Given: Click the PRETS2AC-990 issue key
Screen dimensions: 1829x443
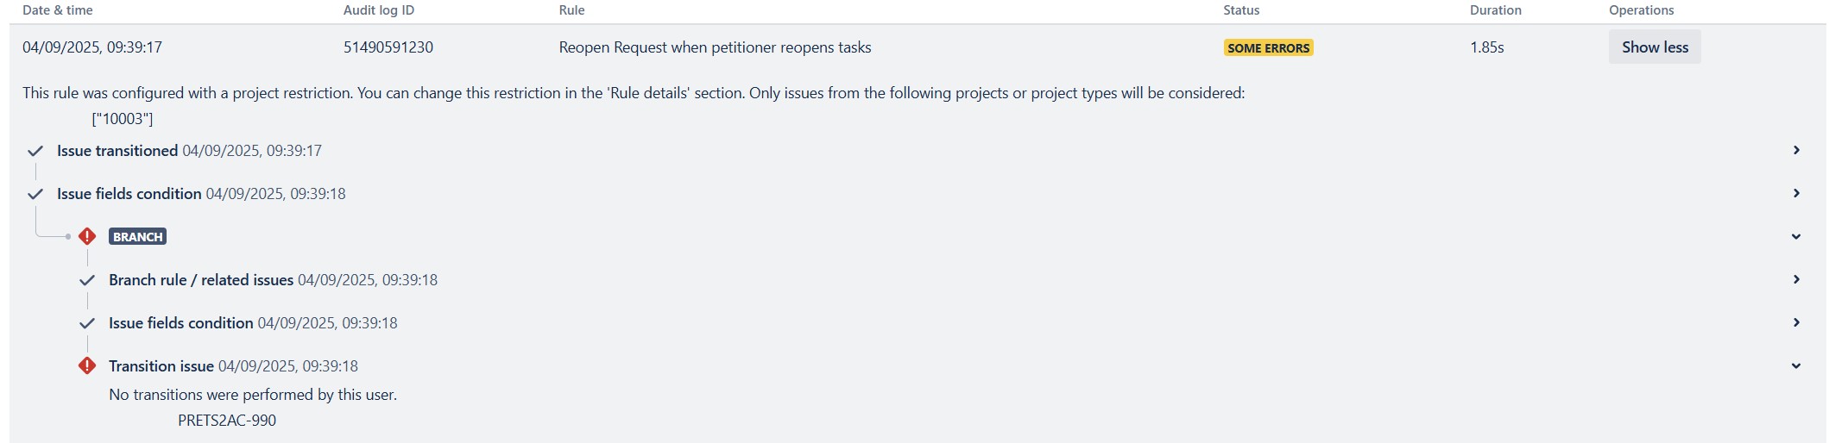Looking at the screenshot, I should [227, 421].
